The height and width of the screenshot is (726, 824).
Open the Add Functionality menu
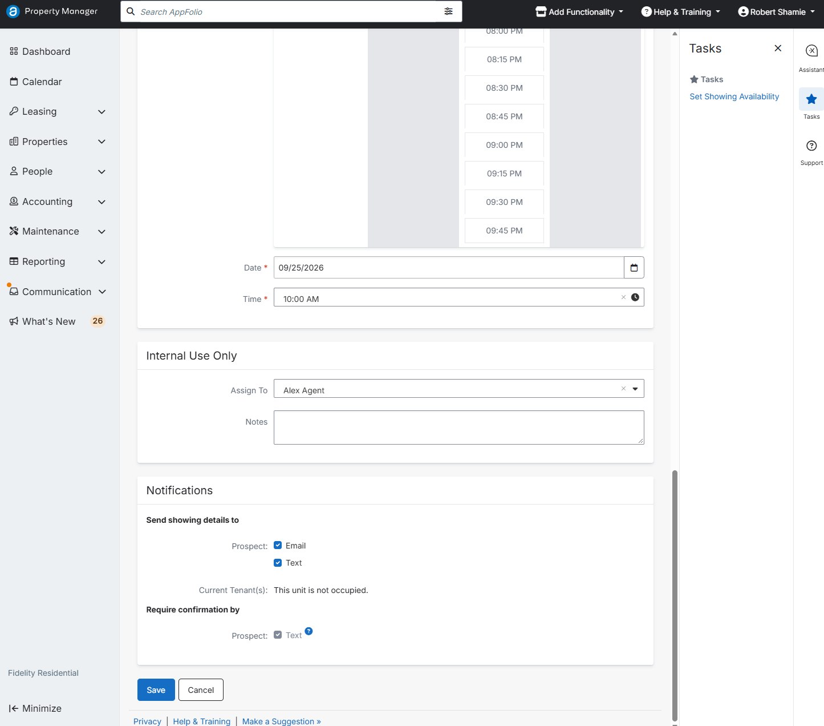point(579,12)
